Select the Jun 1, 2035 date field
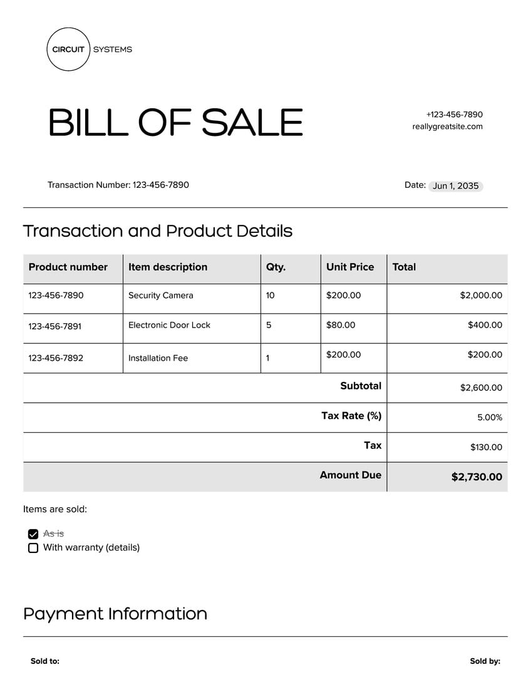This screenshot has width=531, height=687. click(x=455, y=186)
